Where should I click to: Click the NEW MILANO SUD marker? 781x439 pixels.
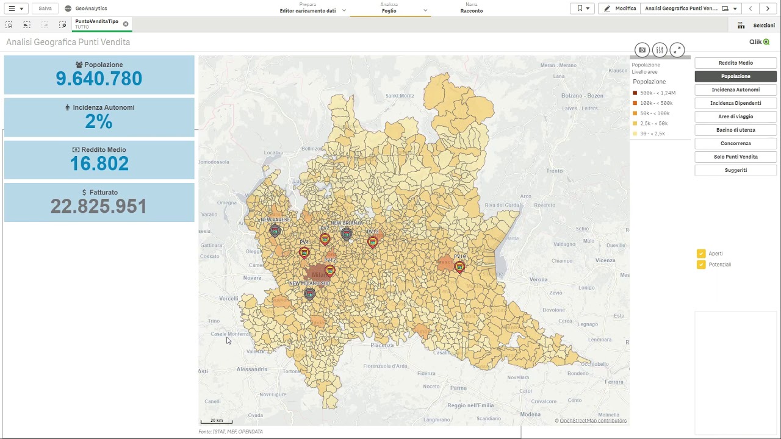[309, 294]
